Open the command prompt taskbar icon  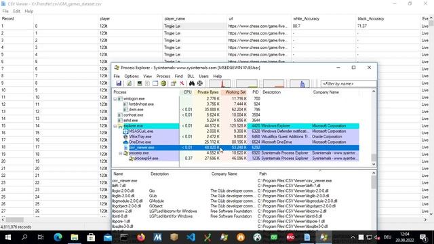click(x=124, y=237)
